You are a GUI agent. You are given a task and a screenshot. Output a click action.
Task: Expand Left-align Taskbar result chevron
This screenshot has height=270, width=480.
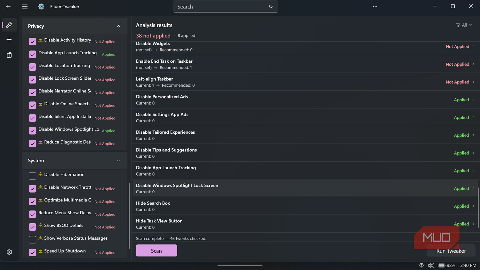(473, 82)
